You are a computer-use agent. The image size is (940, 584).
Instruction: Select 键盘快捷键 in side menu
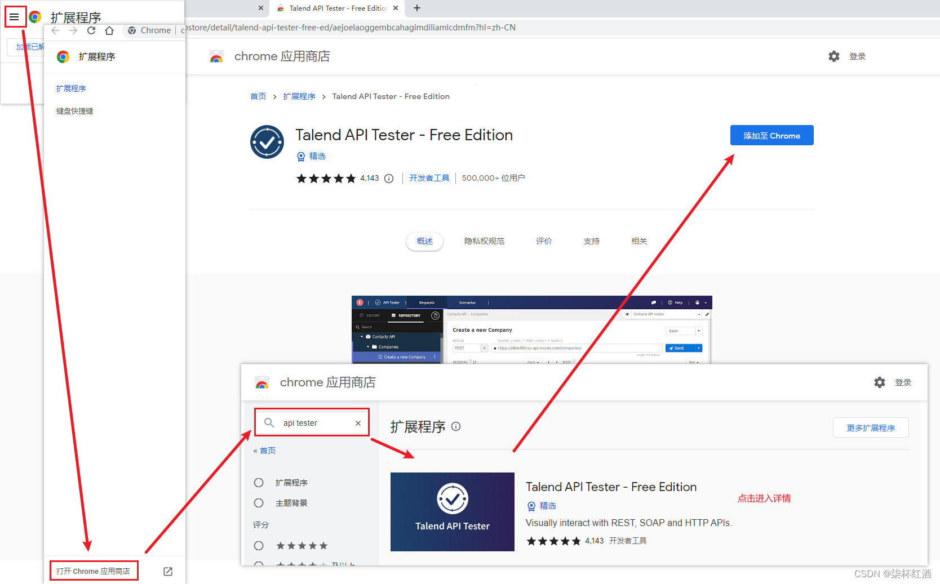click(74, 111)
